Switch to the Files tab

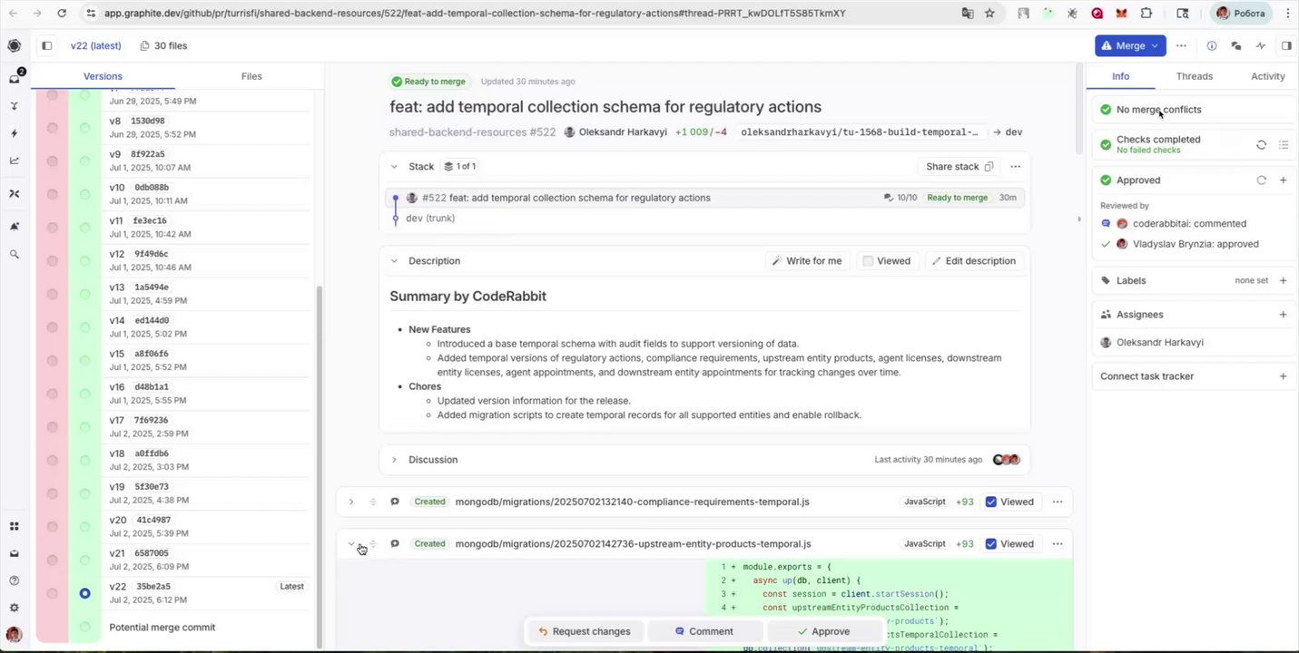click(x=251, y=76)
